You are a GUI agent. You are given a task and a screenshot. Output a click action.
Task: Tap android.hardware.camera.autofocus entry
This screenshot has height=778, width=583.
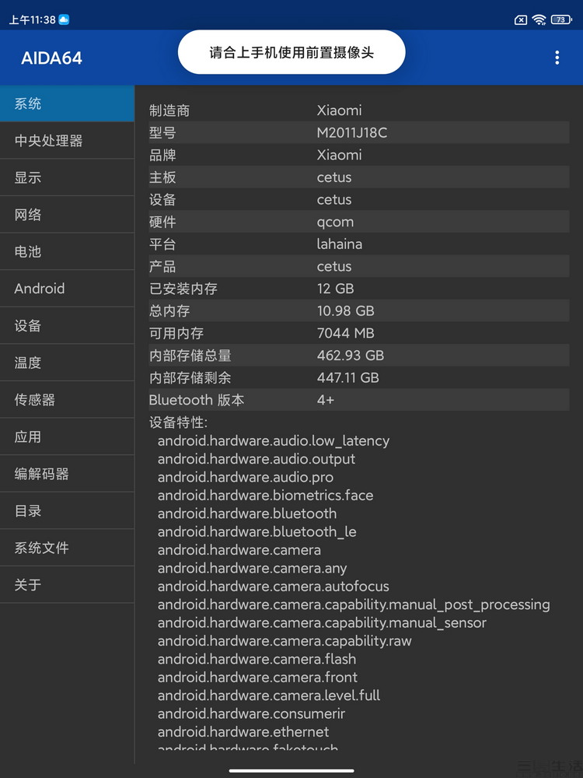point(273,587)
